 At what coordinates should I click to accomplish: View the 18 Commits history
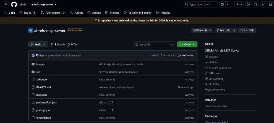click(186, 55)
